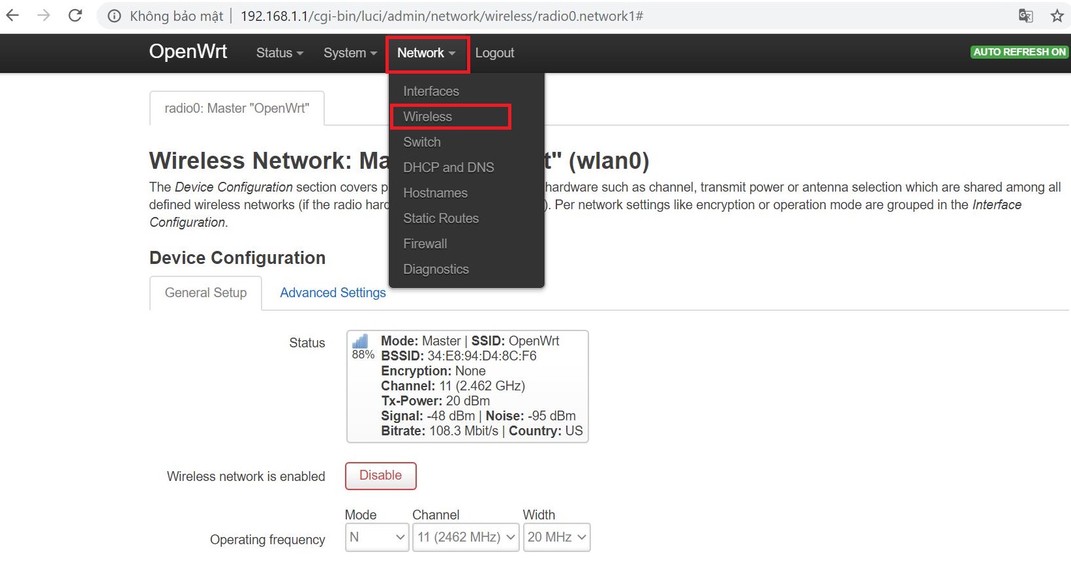
Task: Click the 'Channel: 11 (2.462 GHz)' status line
Action: [453, 386]
